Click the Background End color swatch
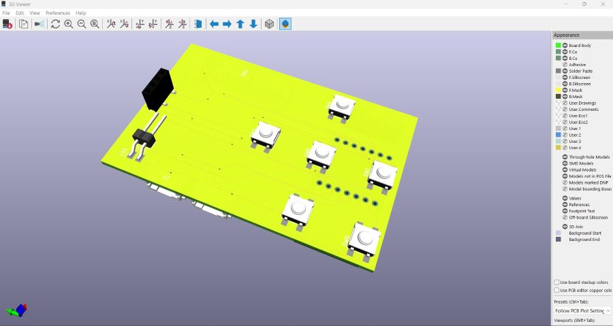This screenshot has height=326, width=613. (559, 240)
